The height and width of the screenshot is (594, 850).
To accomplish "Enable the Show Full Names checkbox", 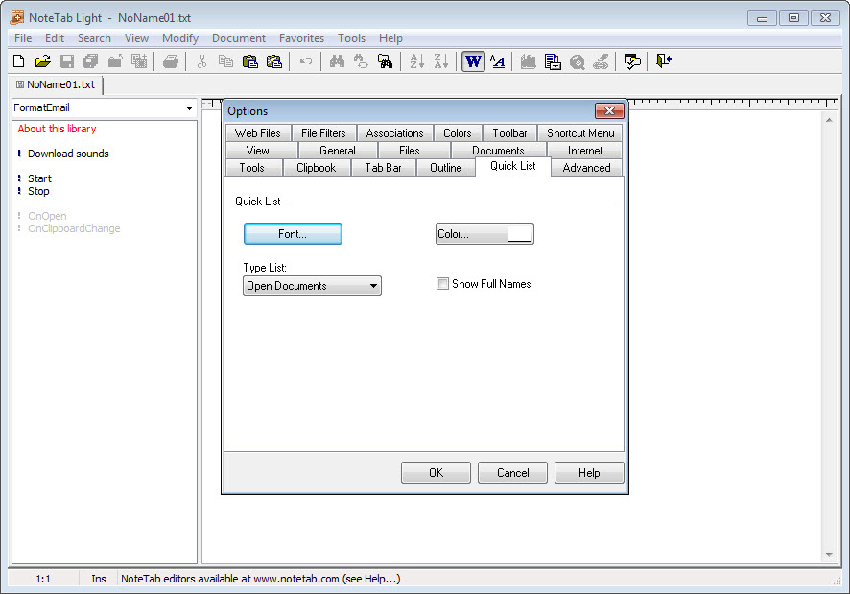I will 442,284.
